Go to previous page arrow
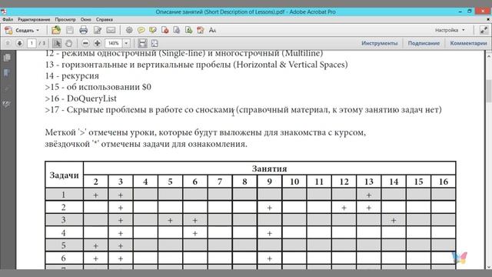 click(8, 43)
